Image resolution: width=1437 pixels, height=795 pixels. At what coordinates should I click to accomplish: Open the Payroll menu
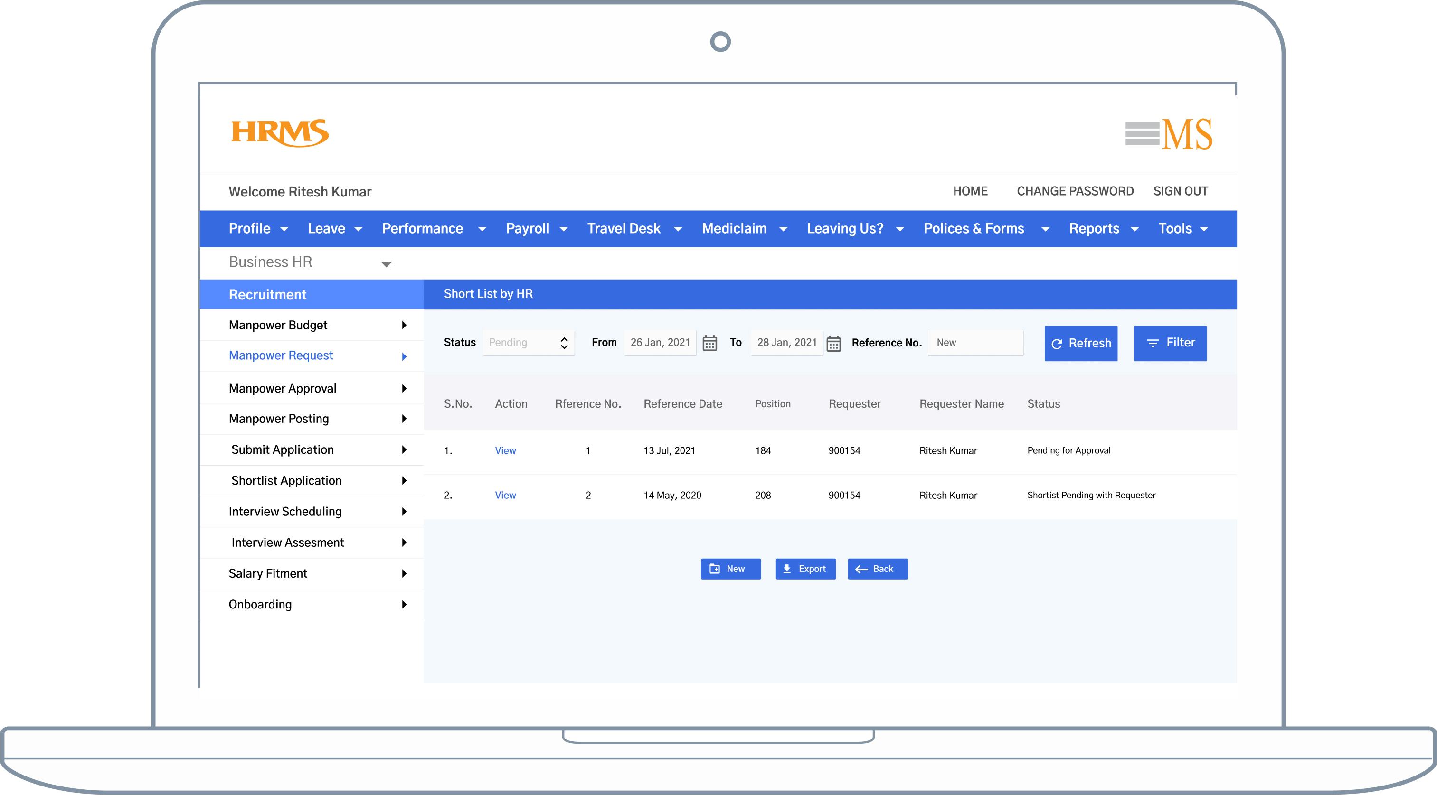coord(527,229)
